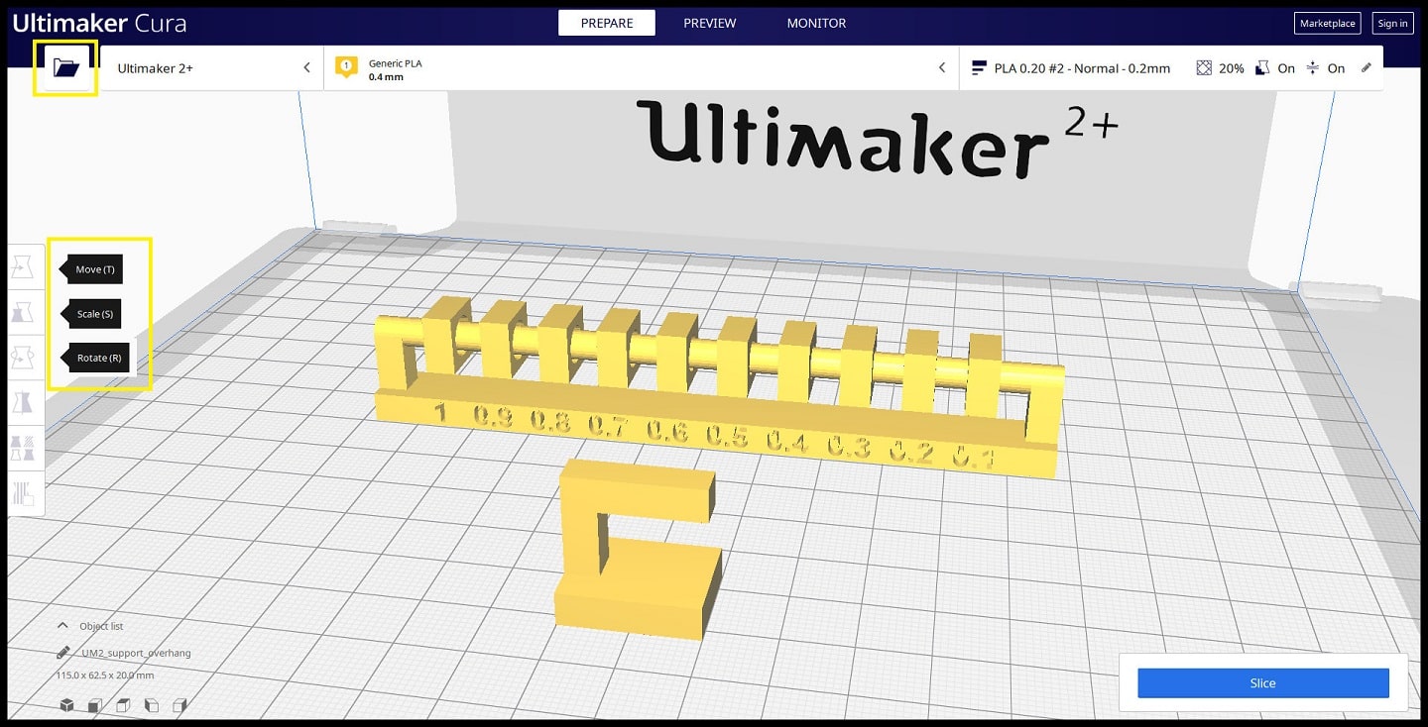Click the PLA 0.20 #2 - Normal - 0.2mm profile

click(x=1082, y=68)
